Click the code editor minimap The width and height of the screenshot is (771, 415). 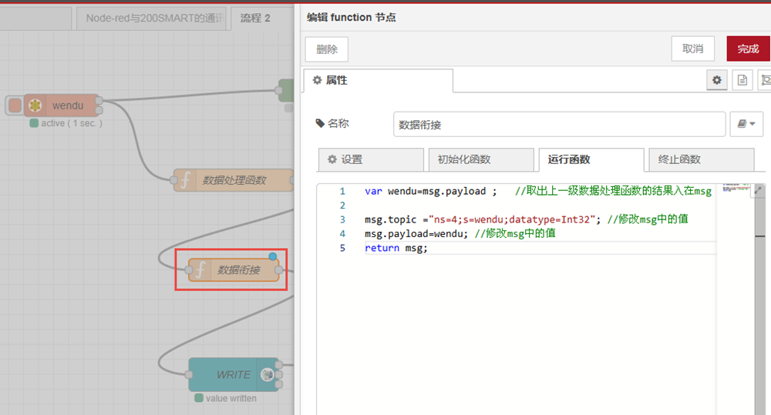(736, 187)
